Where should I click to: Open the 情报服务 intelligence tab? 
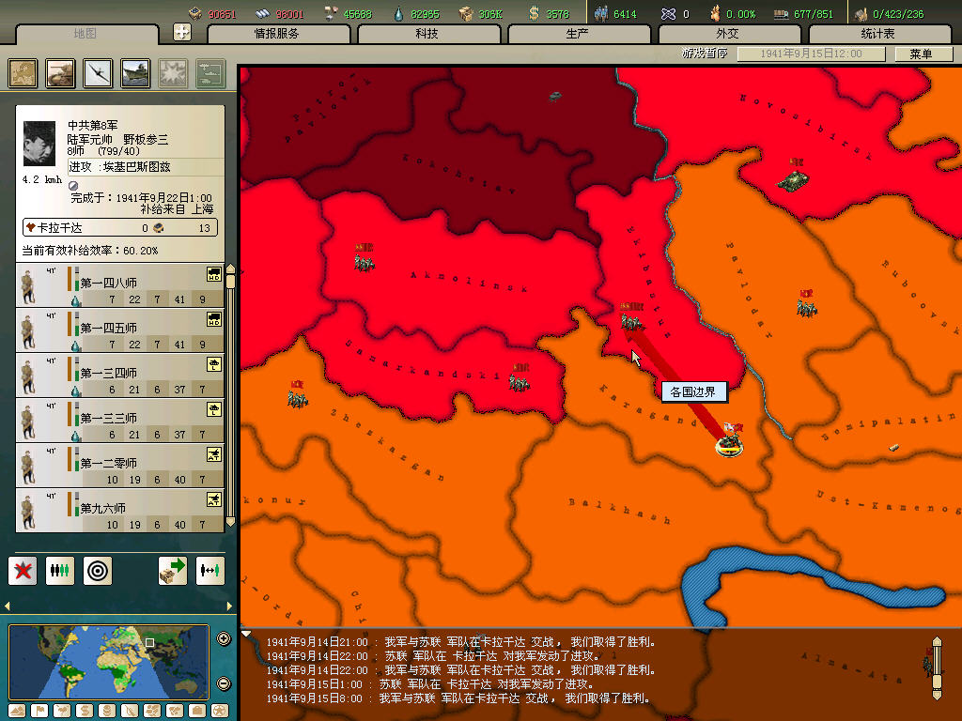[277, 34]
